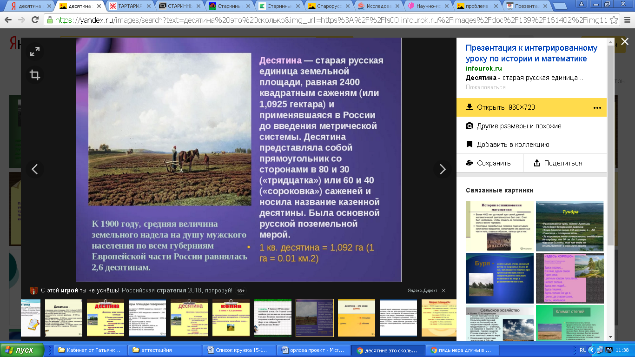635x357 pixels.
Task: Select the Меры площади поверхности strip thumbnail
Action: pos(147,318)
